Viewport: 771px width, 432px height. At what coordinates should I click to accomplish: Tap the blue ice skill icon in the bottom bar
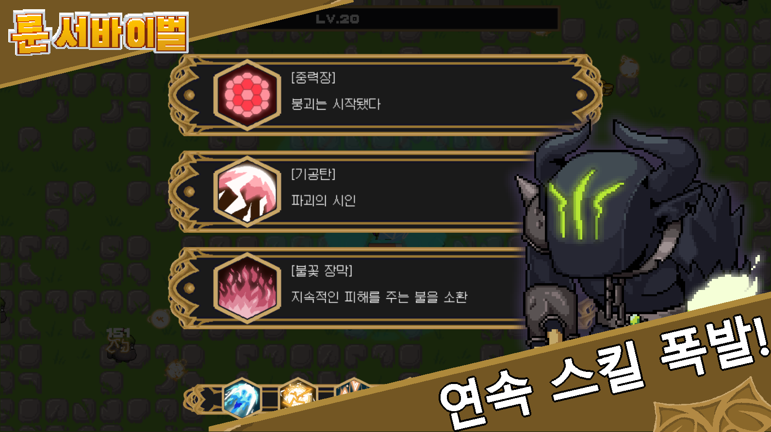241,399
